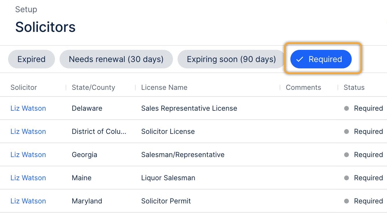Click the Setup breadcrumb label
Viewport: 387px width, 215px height.
26,9
